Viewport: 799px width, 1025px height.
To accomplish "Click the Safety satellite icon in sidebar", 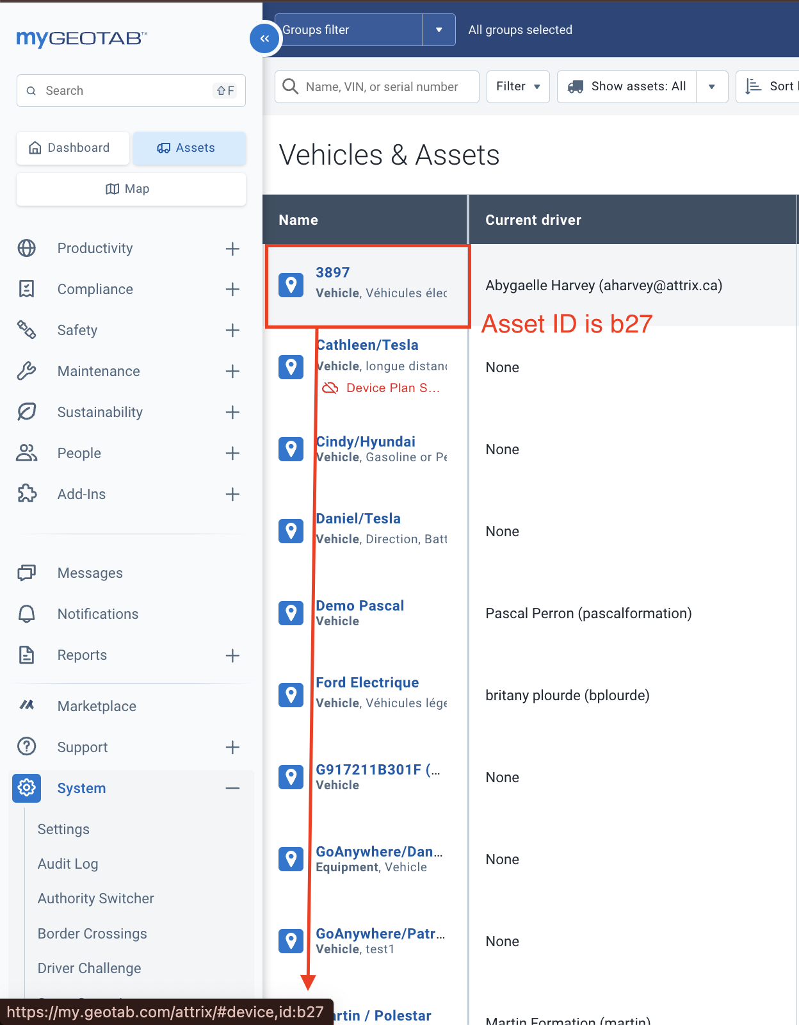I will (x=26, y=330).
